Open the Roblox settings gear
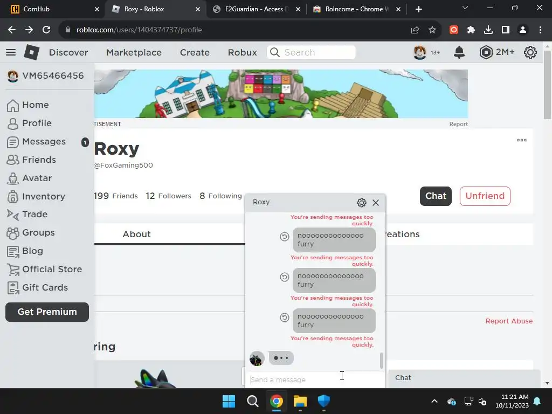552x414 pixels. pyautogui.click(x=530, y=52)
